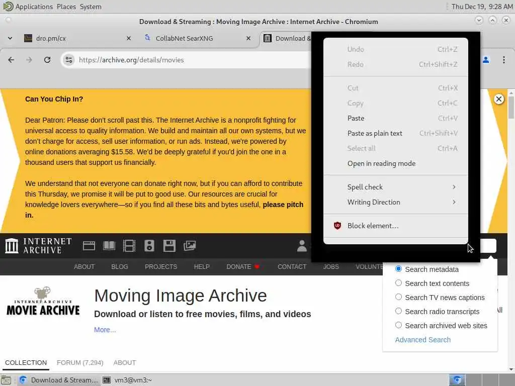
Task: Click the Advanced Search link
Action: coord(422,340)
